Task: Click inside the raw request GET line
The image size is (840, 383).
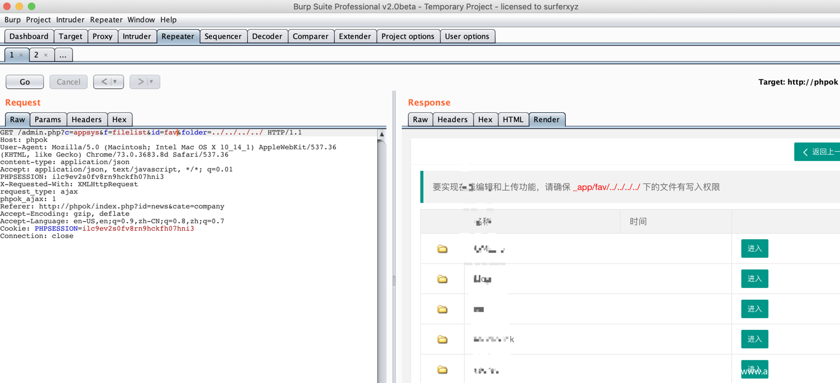Action: (x=151, y=133)
